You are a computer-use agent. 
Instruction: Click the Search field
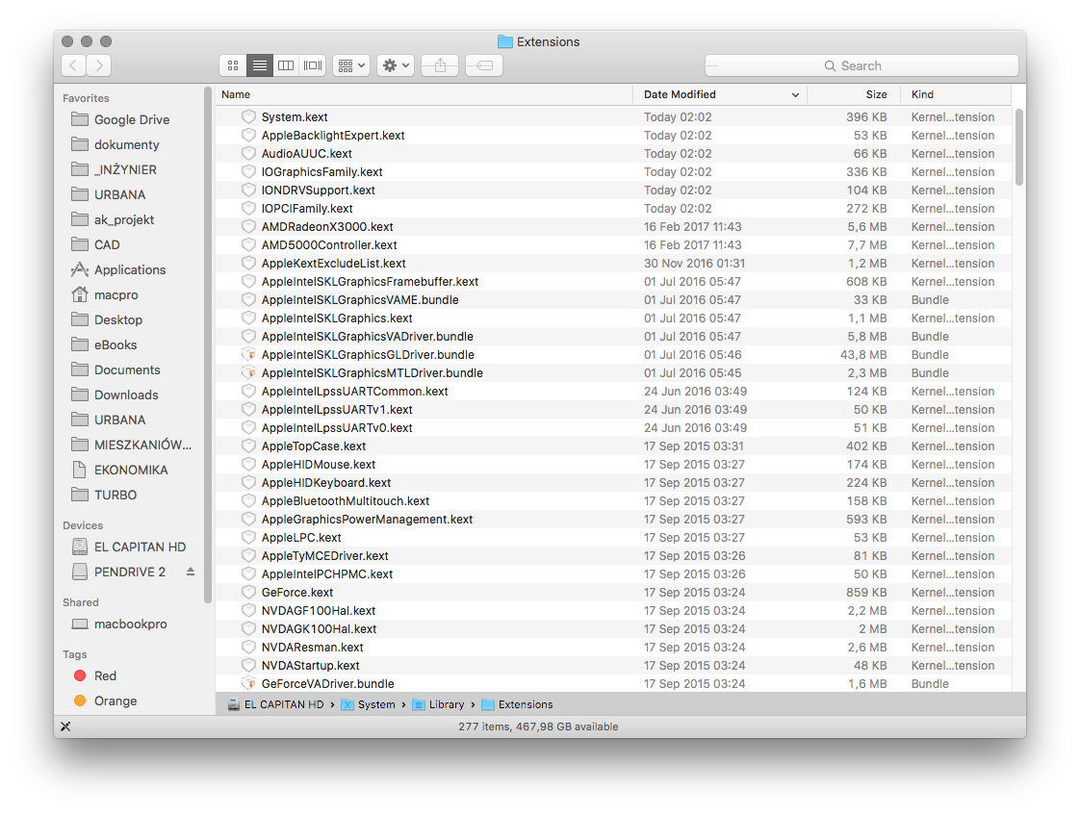861,65
